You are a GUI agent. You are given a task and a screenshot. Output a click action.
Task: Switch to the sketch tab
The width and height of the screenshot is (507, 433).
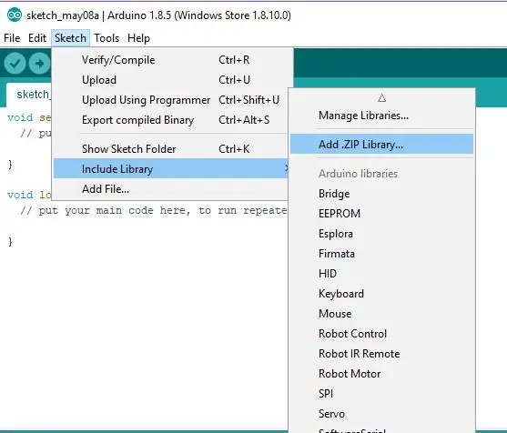click(x=29, y=95)
